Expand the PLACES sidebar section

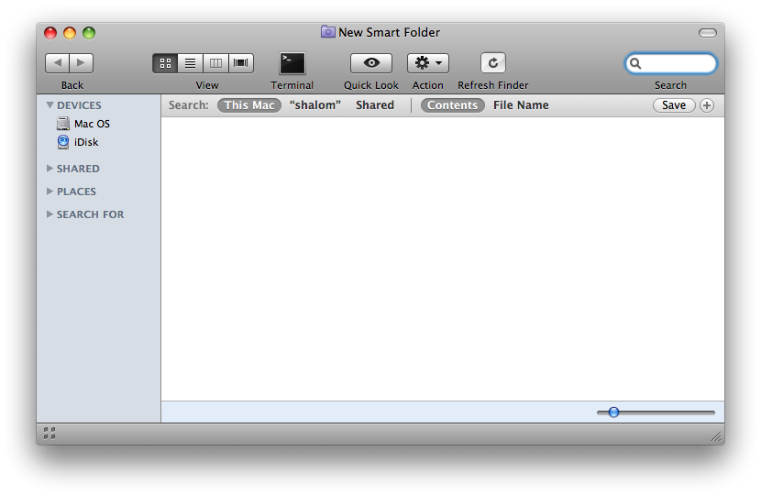pos(50,192)
